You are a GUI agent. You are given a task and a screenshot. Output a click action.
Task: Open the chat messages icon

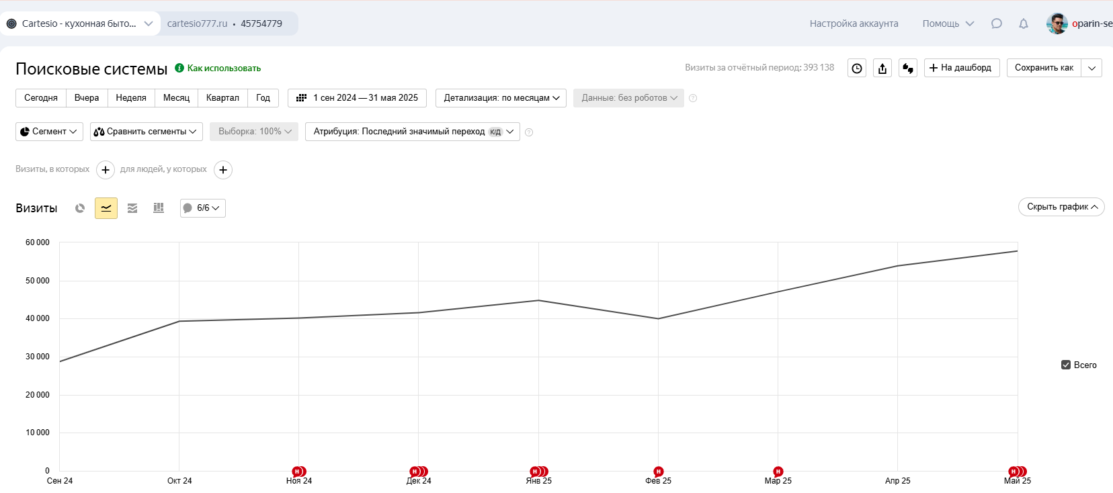coord(996,24)
